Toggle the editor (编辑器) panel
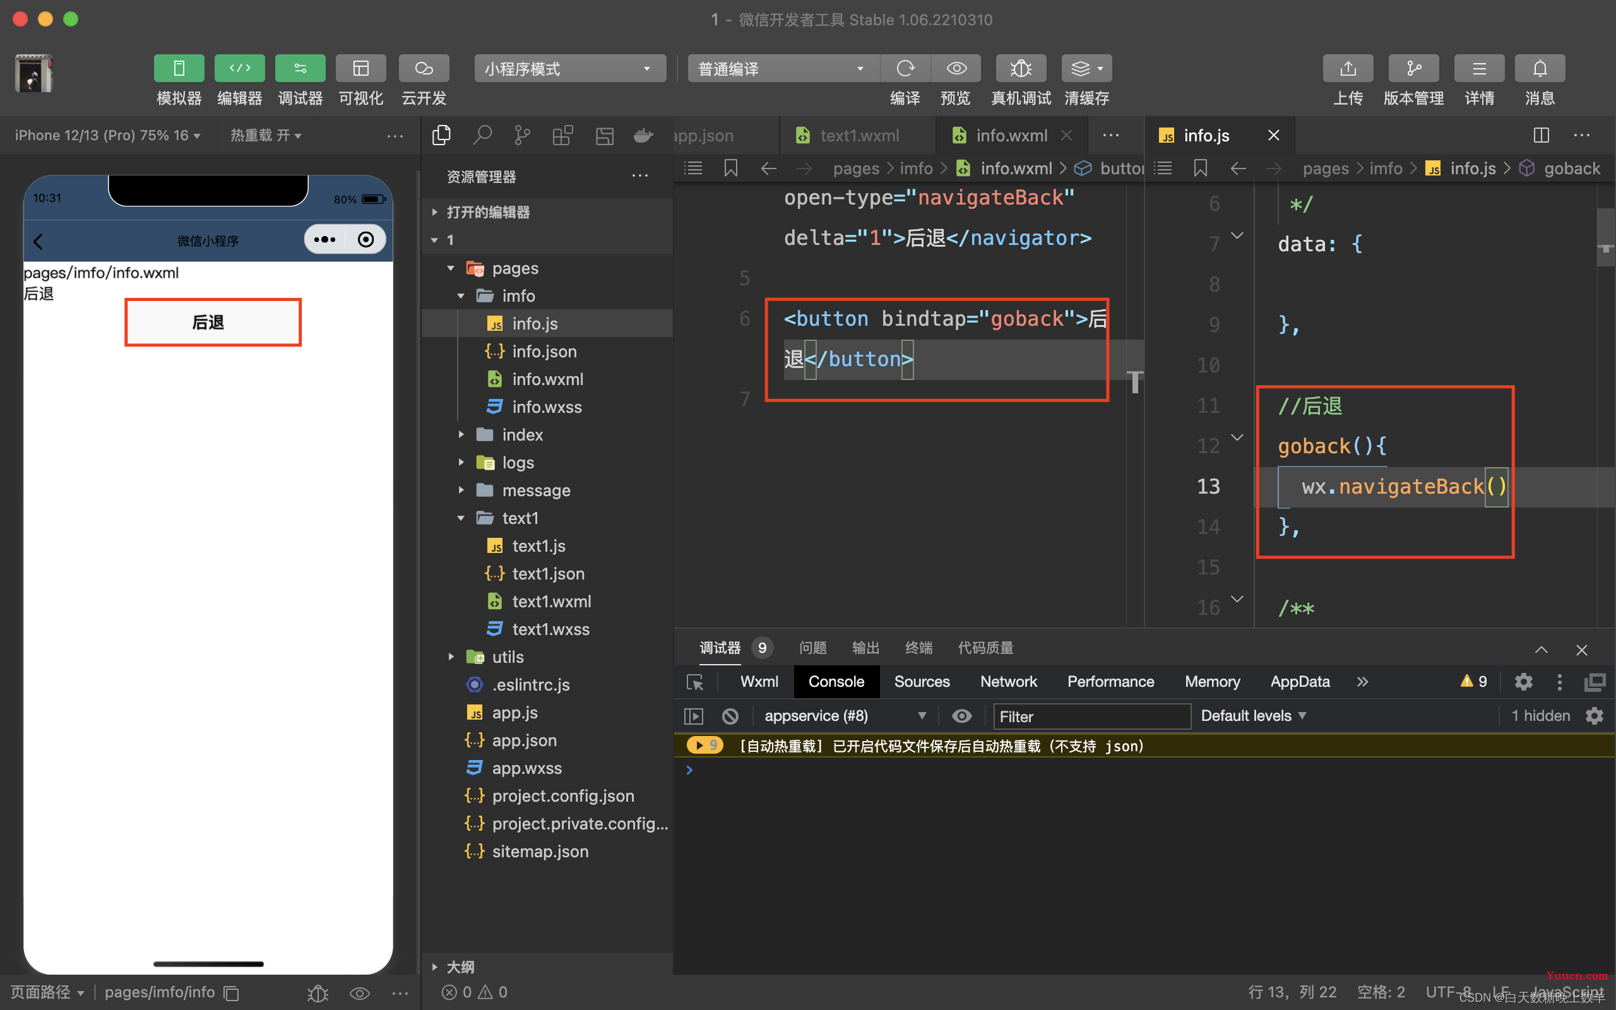Viewport: 1616px width, 1010px height. pos(239,68)
